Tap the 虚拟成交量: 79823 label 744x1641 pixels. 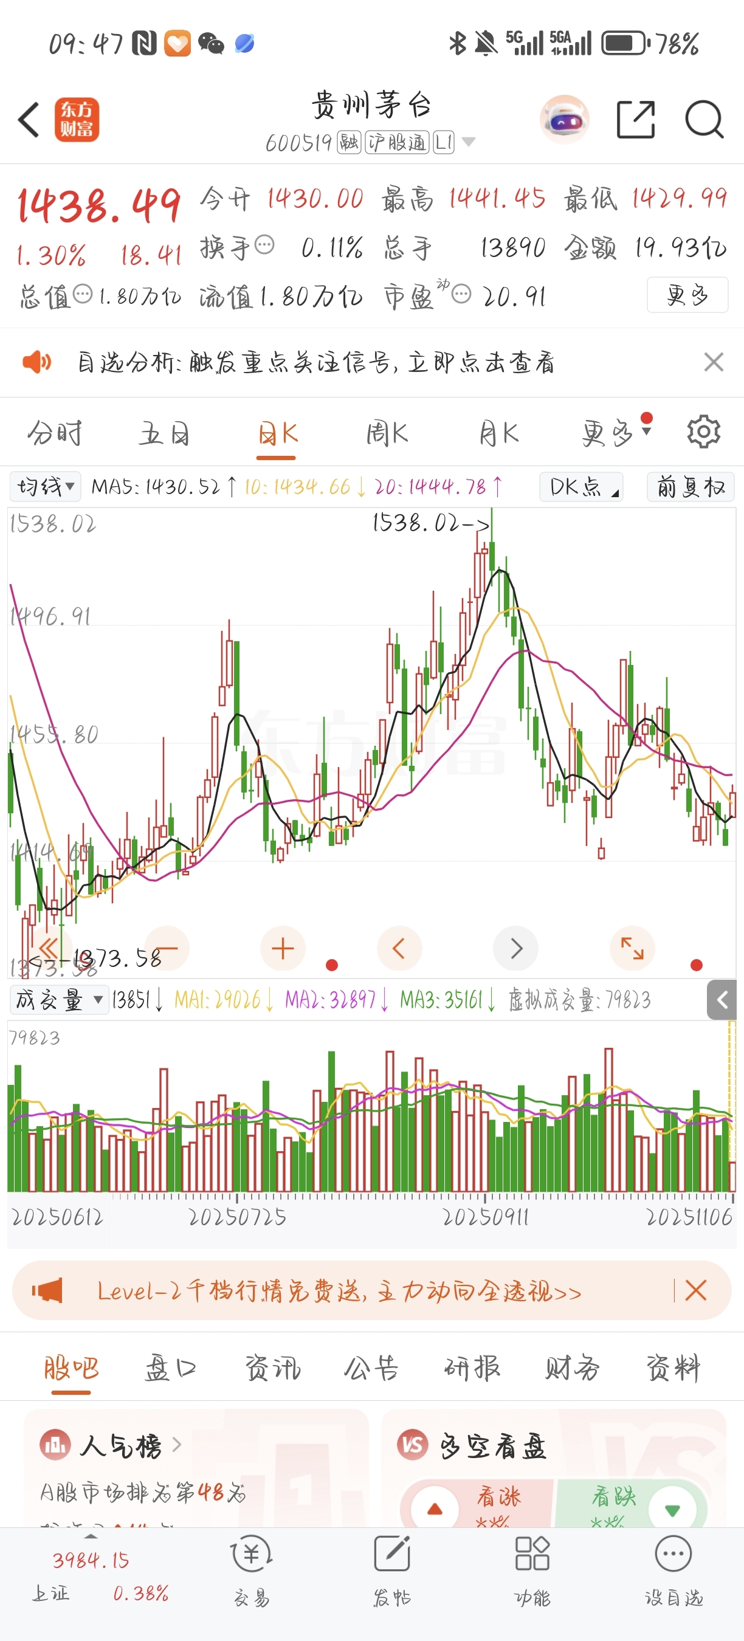coord(580,1000)
